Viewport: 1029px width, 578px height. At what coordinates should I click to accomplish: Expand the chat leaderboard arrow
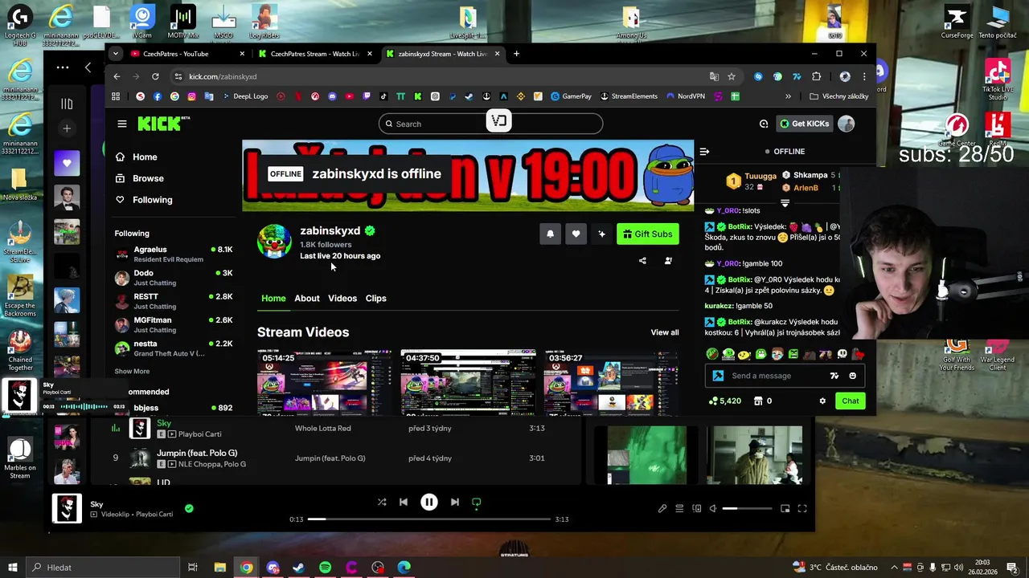pos(785,203)
